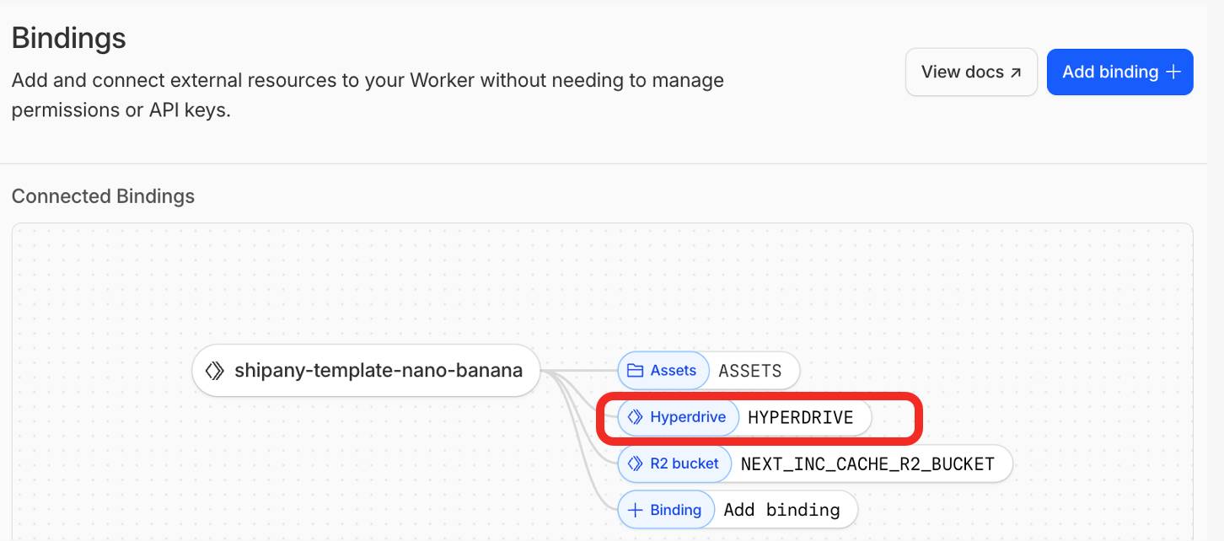Screen dimensions: 1224x541
Task: Click the Bindings page title
Action: coord(68,38)
